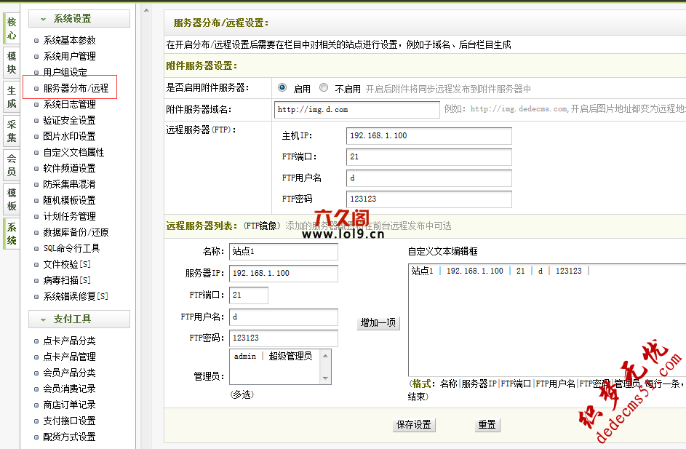Collapse the 支付工具 section header
This screenshot has width=686, height=449.
click(x=79, y=319)
